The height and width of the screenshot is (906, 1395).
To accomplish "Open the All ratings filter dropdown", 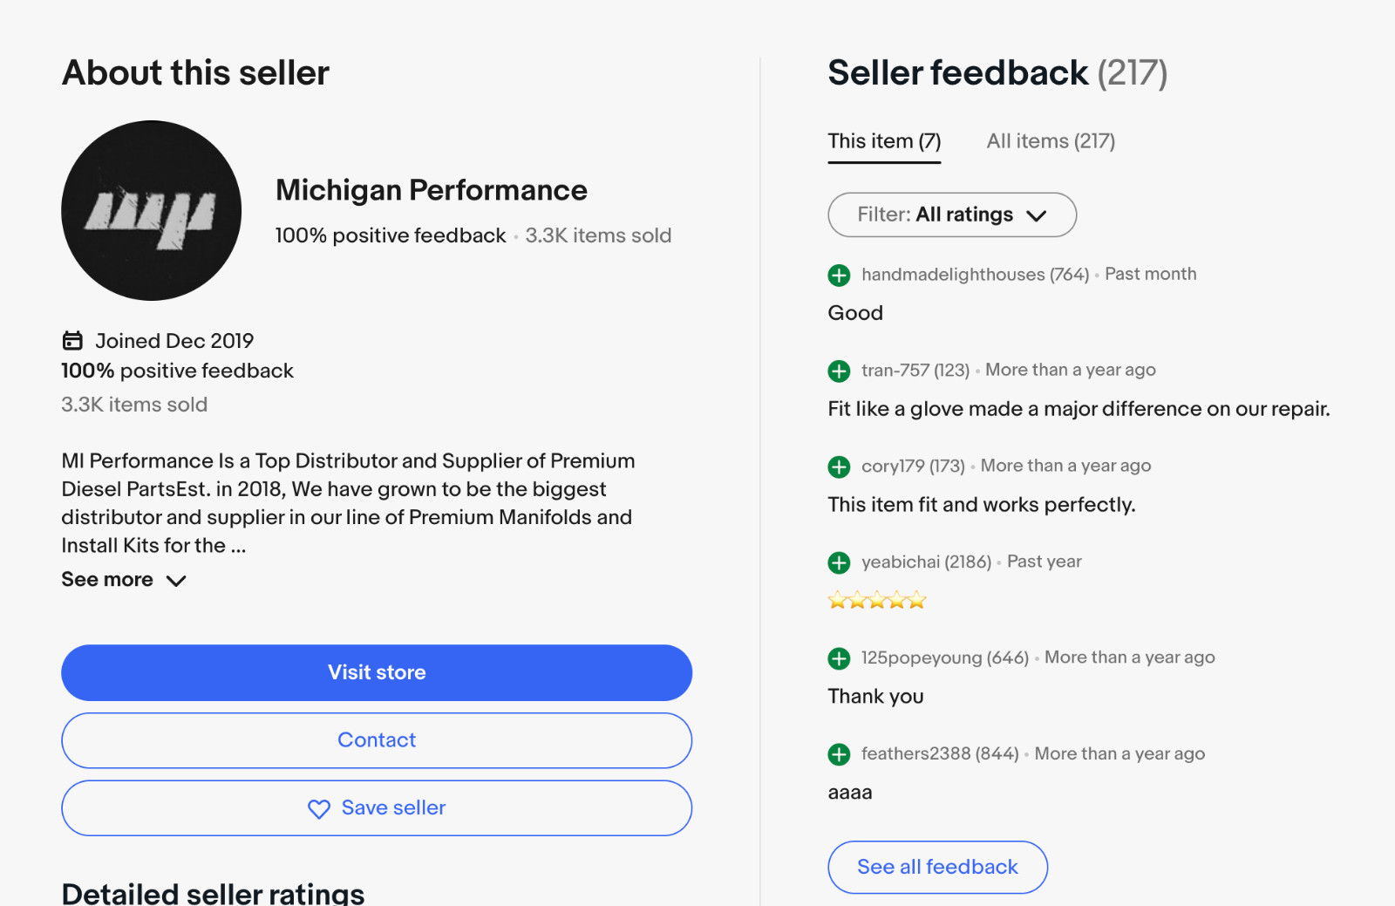I will point(951,215).
